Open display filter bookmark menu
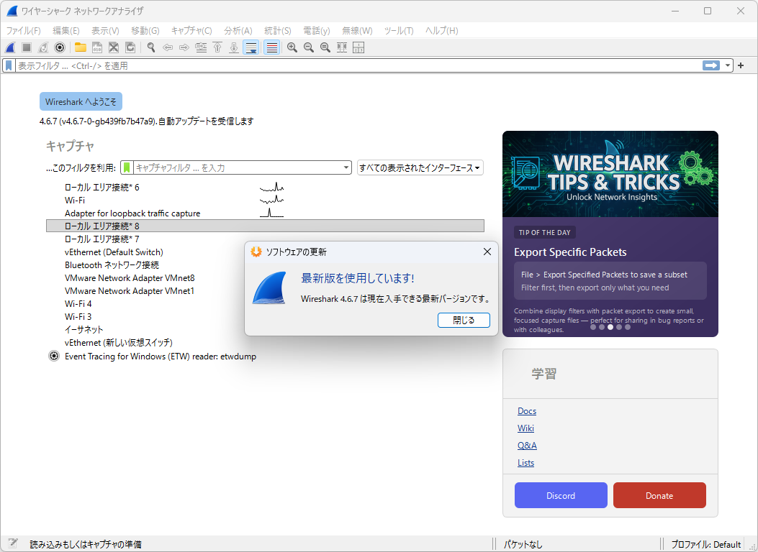The image size is (758, 552). pos(9,65)
